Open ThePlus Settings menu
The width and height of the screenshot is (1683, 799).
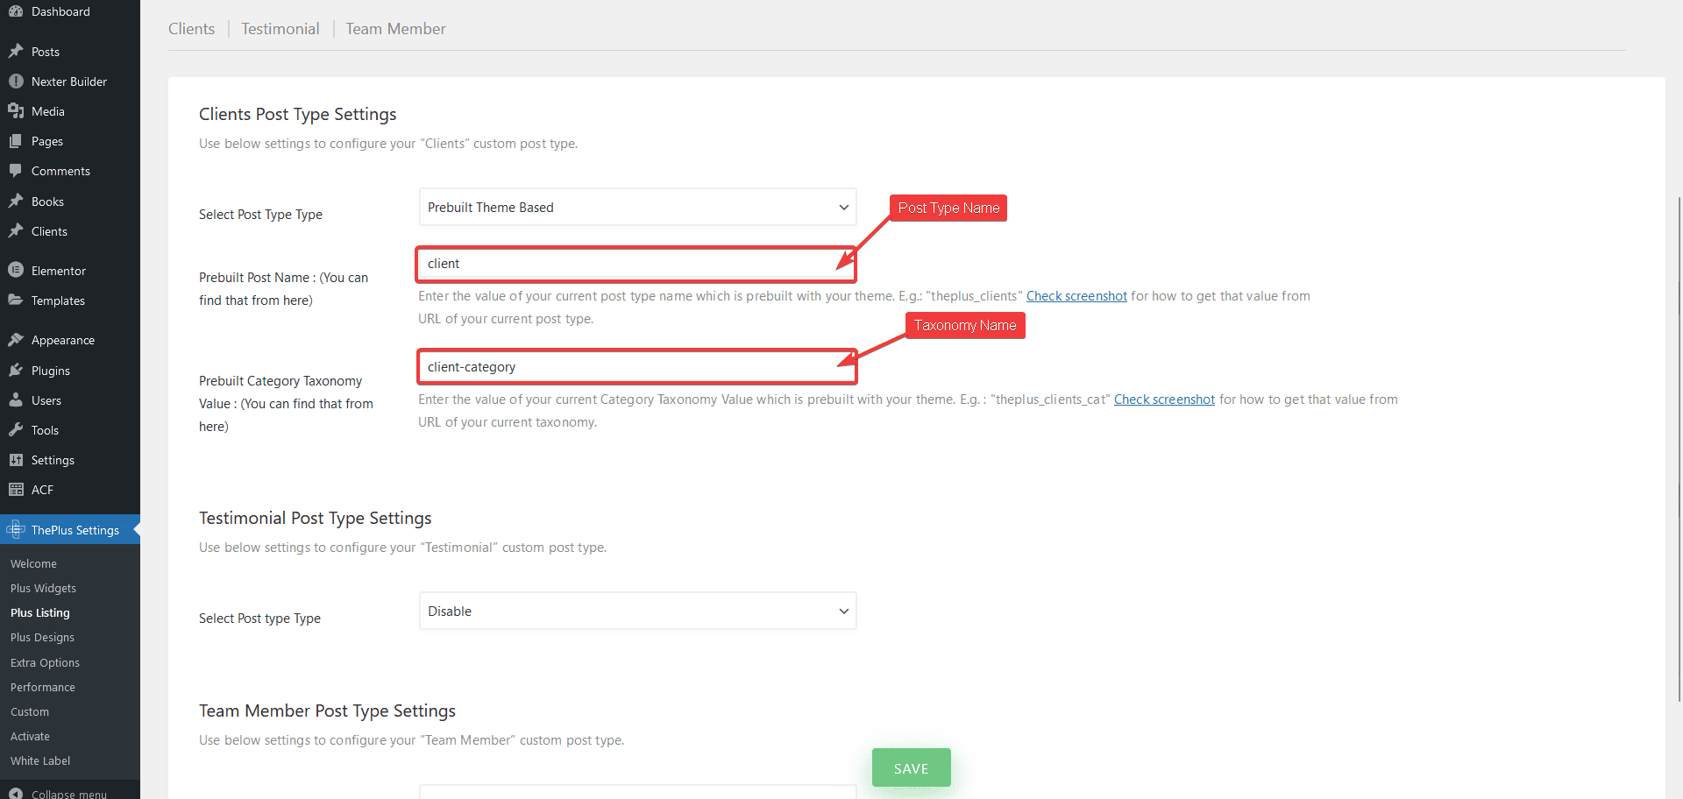pyautogui.click(x=70, y=530)
